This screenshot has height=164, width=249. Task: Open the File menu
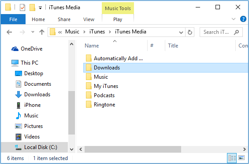pos(13,19)
